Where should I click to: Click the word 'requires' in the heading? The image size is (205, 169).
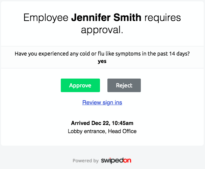tap(163, 18)
